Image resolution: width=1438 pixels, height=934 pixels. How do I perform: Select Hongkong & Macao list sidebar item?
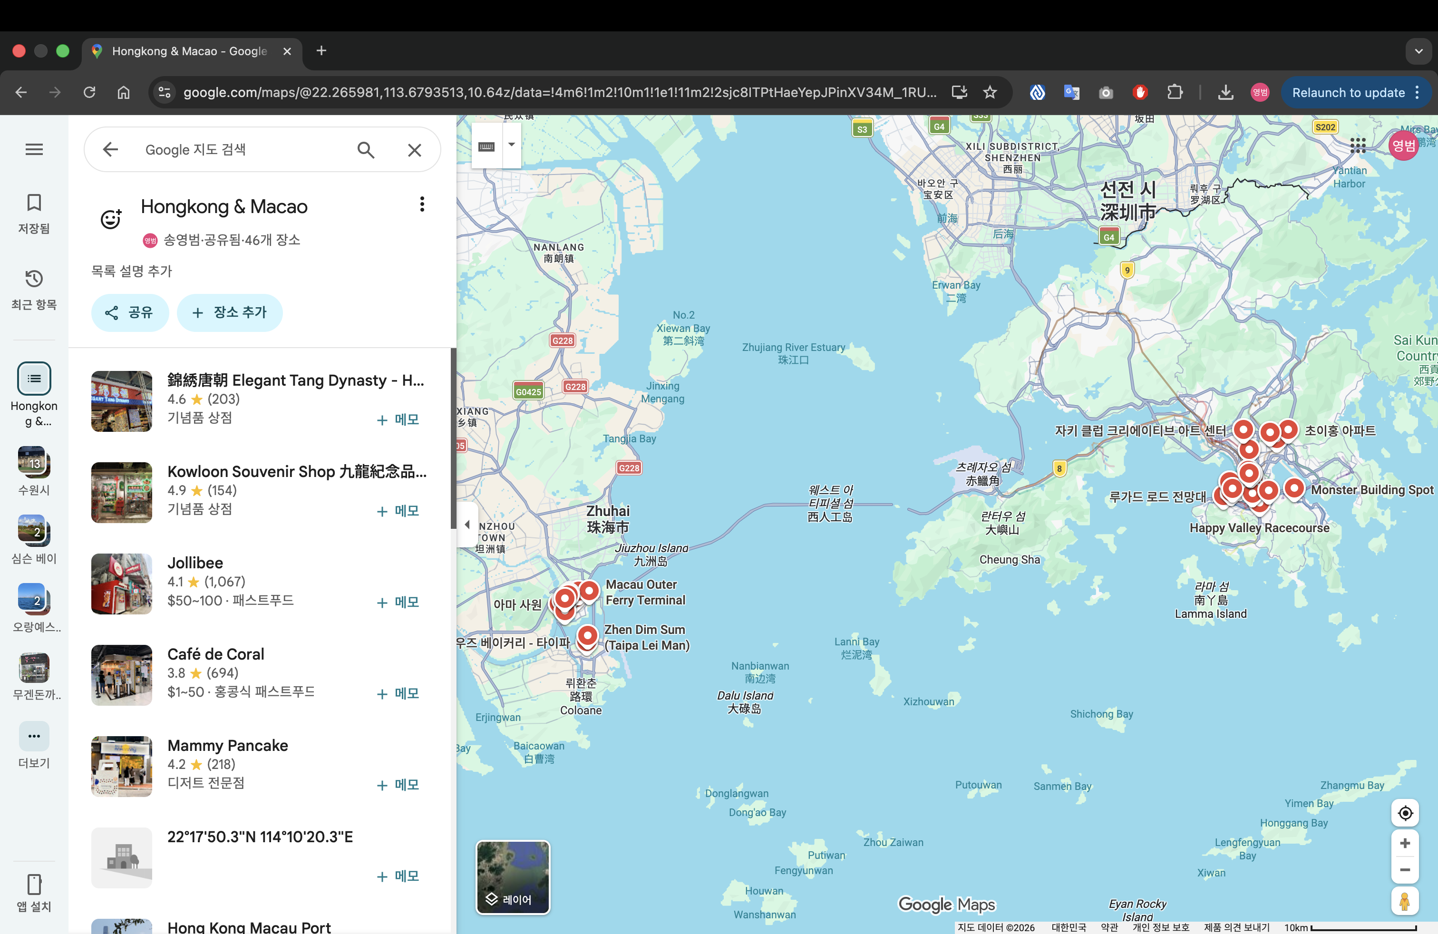34,379
